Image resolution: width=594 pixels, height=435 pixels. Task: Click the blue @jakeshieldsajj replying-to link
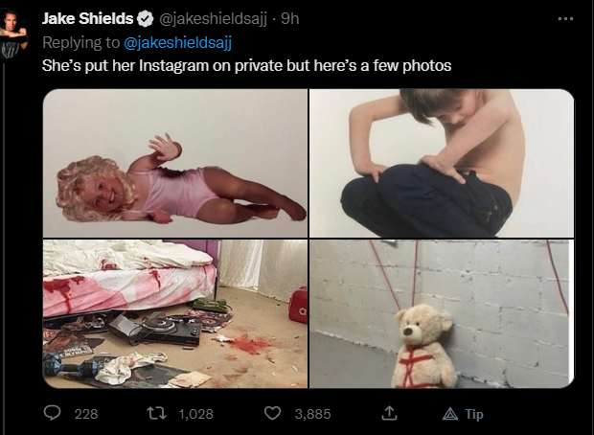coord(177,42)
